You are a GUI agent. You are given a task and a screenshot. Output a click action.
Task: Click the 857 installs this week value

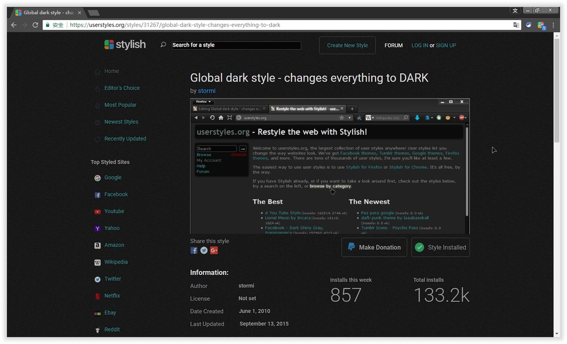[346, 295]
